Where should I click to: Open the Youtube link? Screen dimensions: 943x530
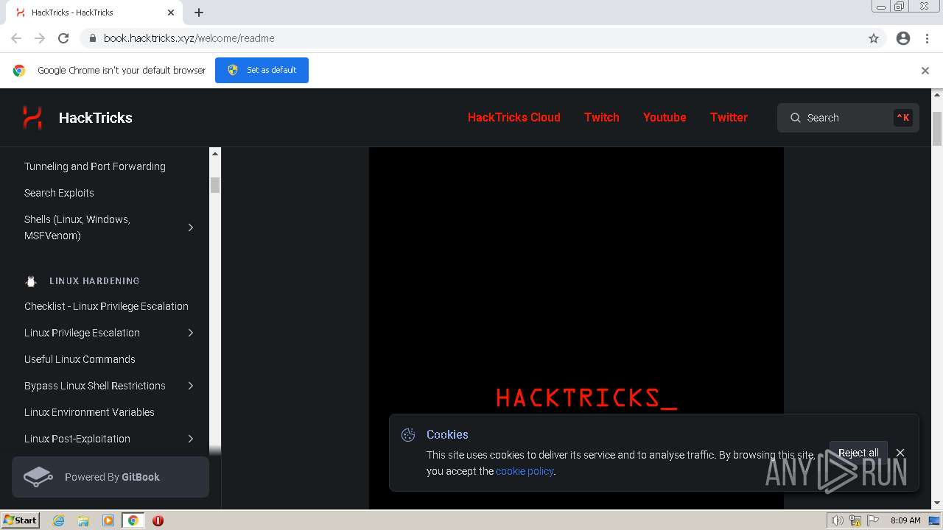point(665,117)
